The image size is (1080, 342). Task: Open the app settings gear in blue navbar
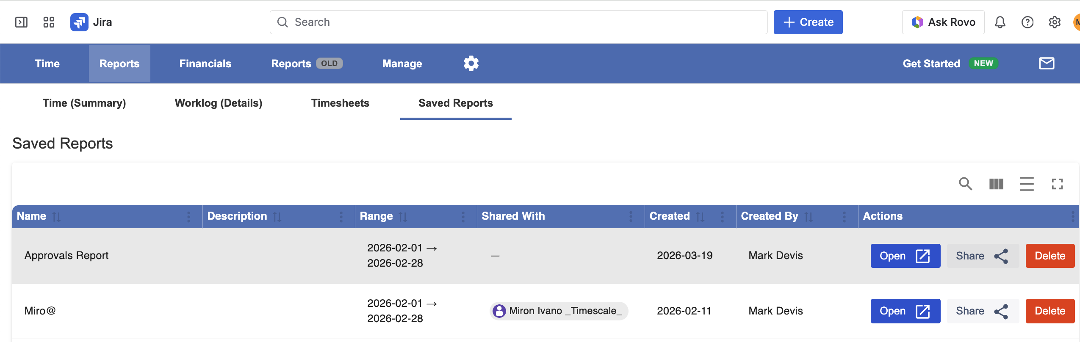point(471,63)
